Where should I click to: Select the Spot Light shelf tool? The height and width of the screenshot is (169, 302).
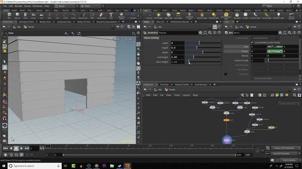(168, 15)
